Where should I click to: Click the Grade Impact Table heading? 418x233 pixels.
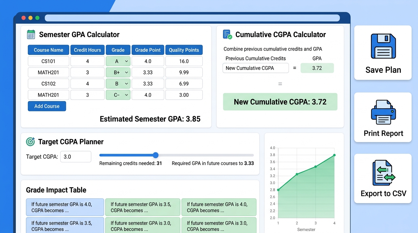click(56, 190)
